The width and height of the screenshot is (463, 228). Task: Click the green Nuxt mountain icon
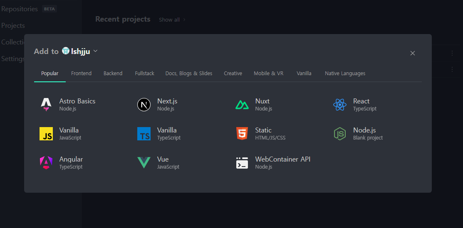coord(242,105)
